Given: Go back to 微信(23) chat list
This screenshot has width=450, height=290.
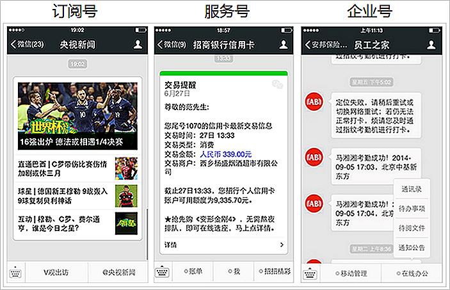Looking at the screenshot, I should [x=27, y=44].
